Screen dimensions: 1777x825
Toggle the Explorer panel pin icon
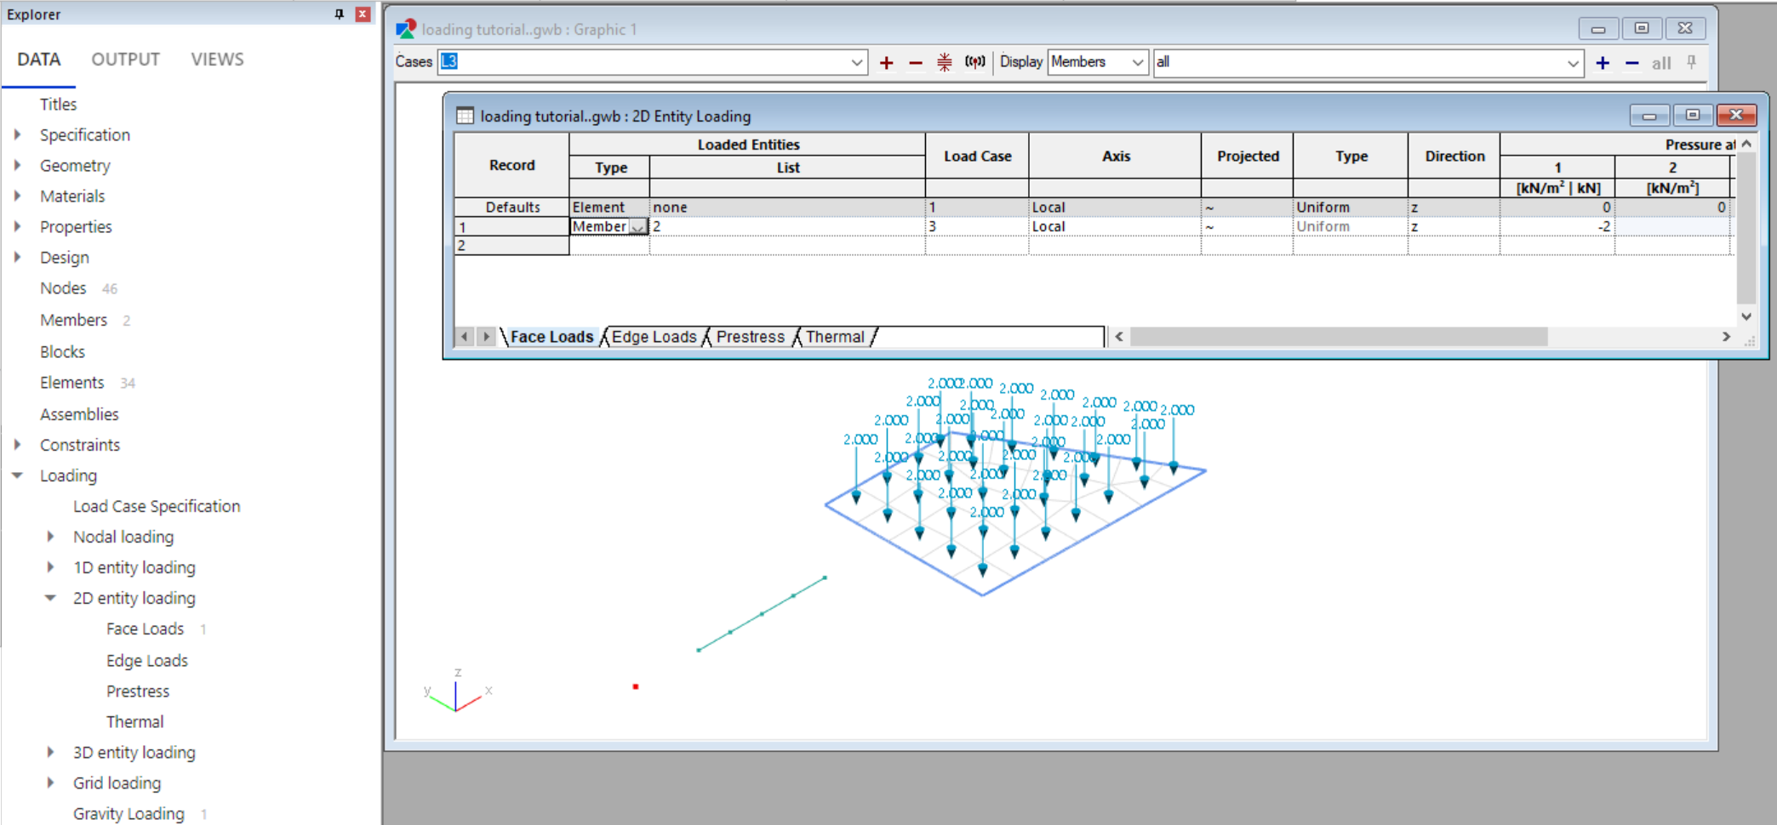(x=340, y=14)
